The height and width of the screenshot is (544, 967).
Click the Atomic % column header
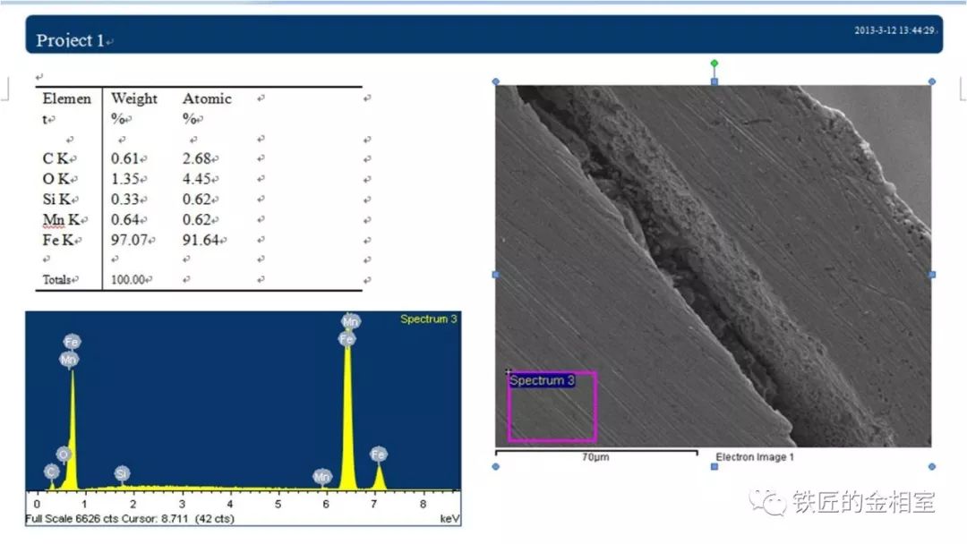tap(207, 107)
